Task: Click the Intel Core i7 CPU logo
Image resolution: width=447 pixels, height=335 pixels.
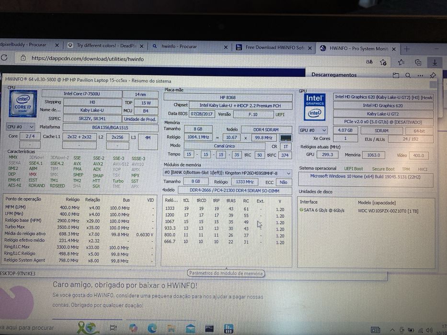Action: point(23,104)
